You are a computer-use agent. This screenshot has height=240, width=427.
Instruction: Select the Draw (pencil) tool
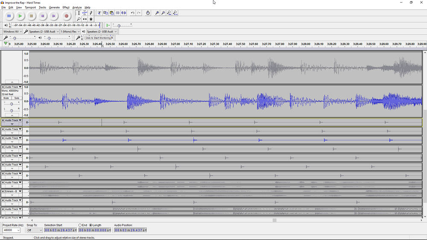[91, 13]
